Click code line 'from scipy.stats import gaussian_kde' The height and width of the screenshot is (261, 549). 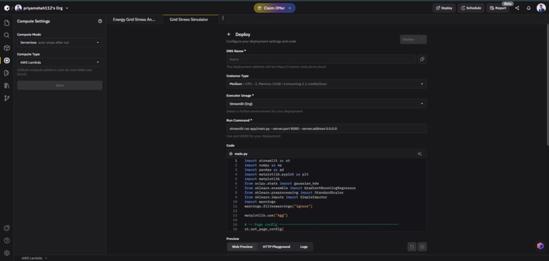281,184
